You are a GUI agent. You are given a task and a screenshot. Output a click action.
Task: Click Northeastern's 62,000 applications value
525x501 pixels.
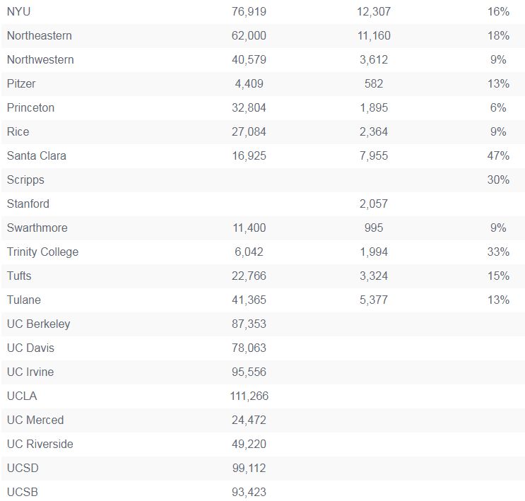pyautogui.click(x=249, y=35)
